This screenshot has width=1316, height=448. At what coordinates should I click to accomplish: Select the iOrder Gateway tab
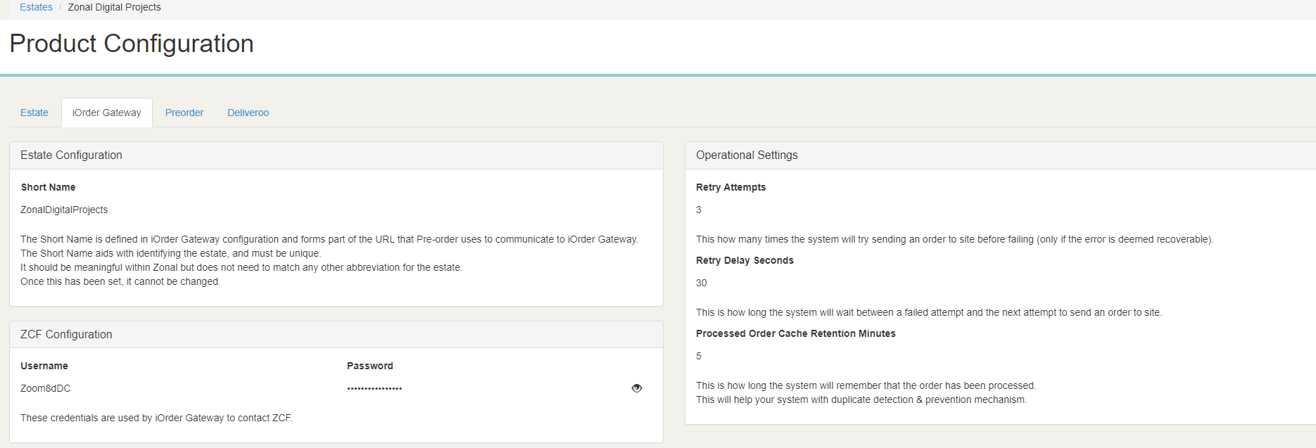(107, 113)
